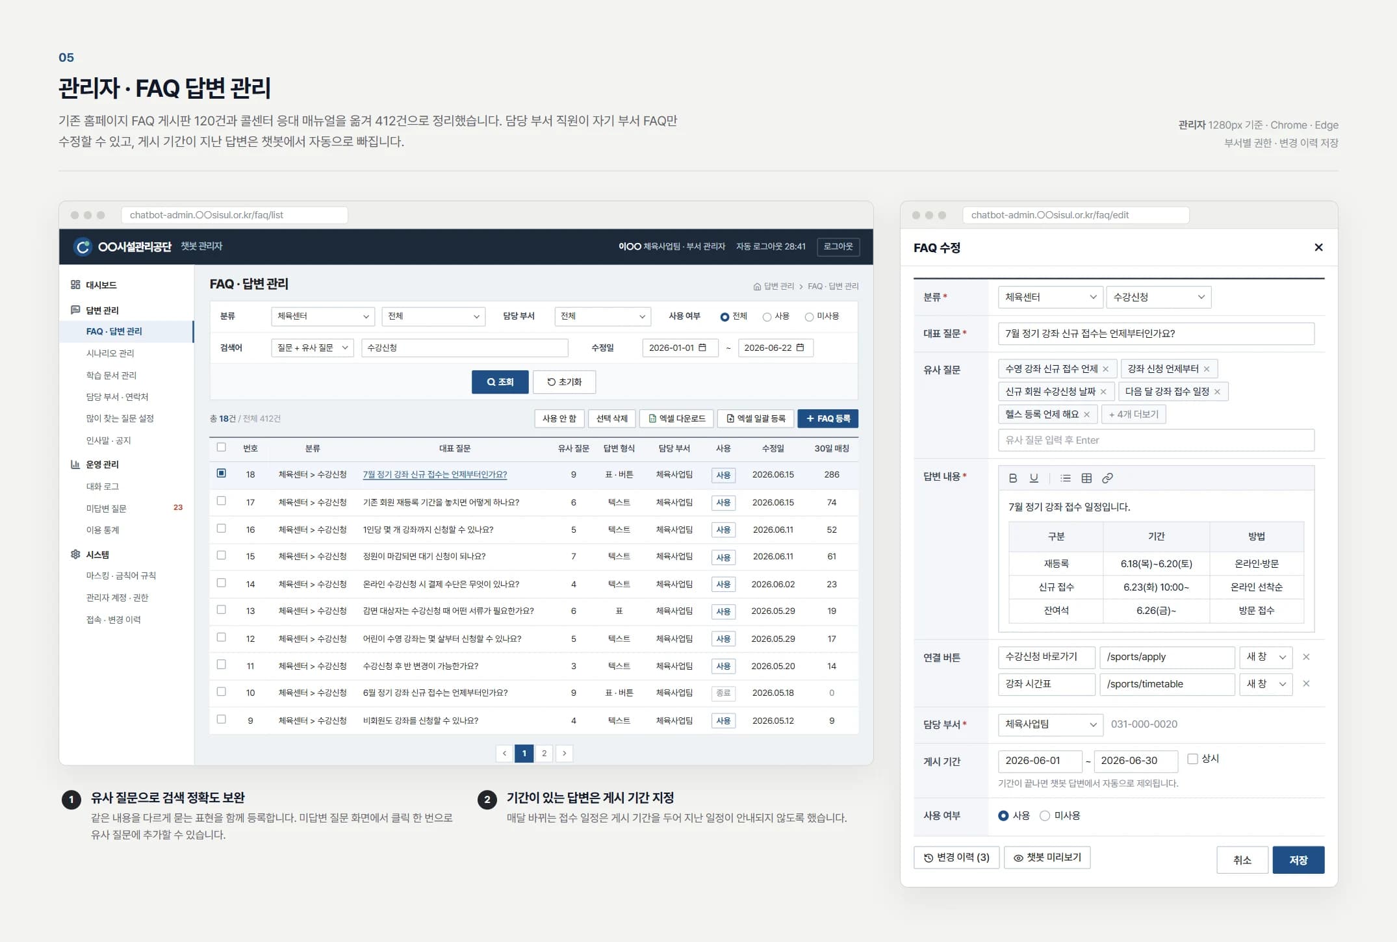Click the 유사 질문 입력 text field
The width and height of the screenshot is (1397, 942).
click(1156, 440)
